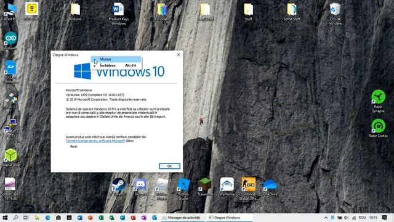Select the Stuff folder icon
Screen dimensions: 394x222
248,12
